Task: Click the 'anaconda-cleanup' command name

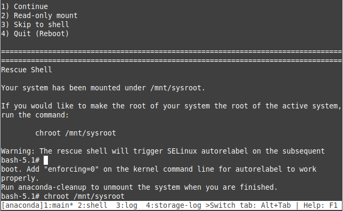Action: [x=52, y=187]
